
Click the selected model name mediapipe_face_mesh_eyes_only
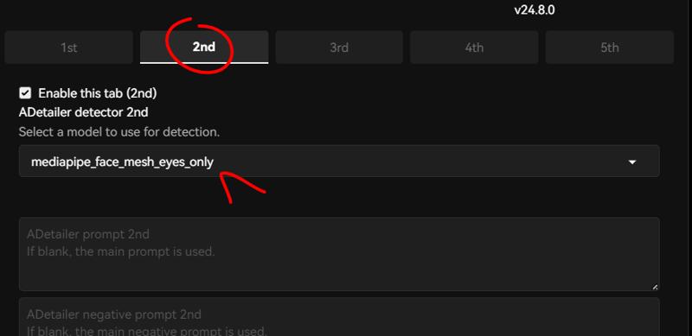click(122, 162)
